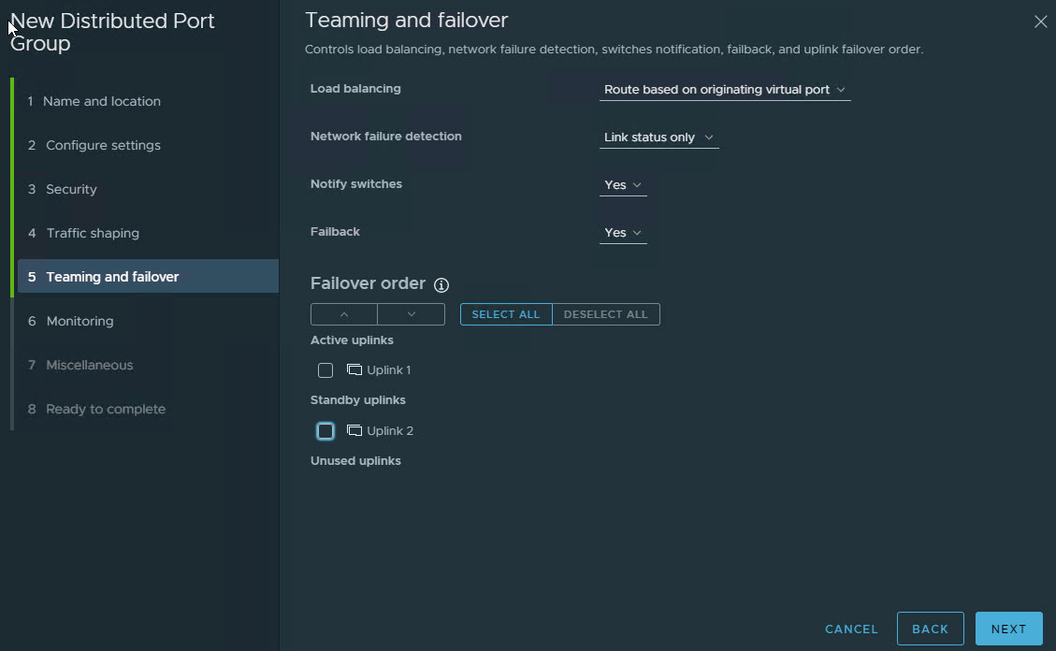Click the Uplink 2 adapter icon

354,431
